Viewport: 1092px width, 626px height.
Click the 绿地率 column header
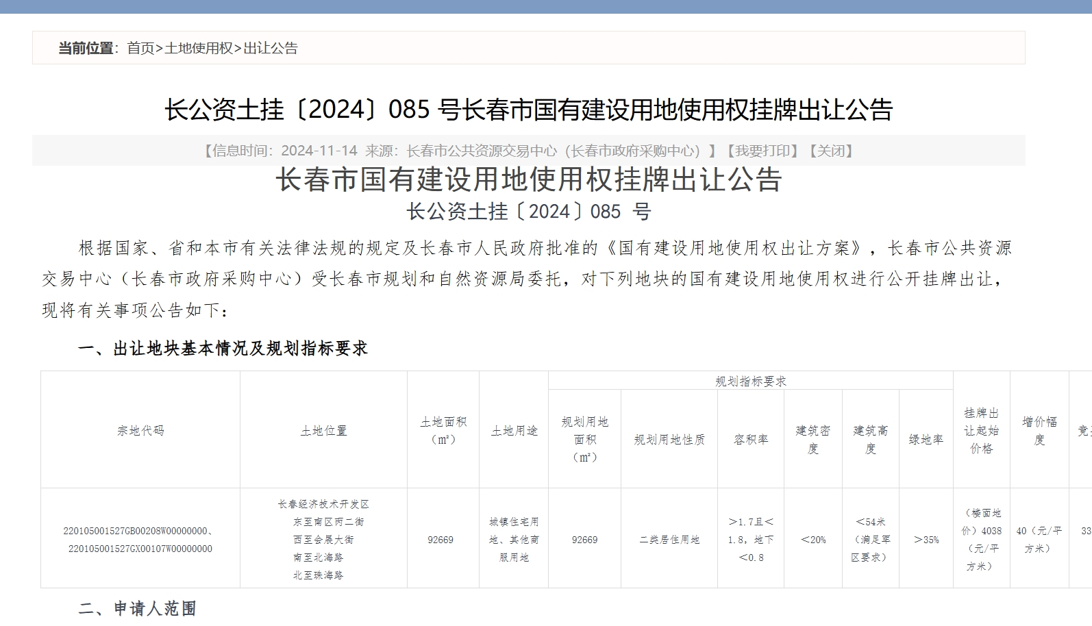(926, 440)
